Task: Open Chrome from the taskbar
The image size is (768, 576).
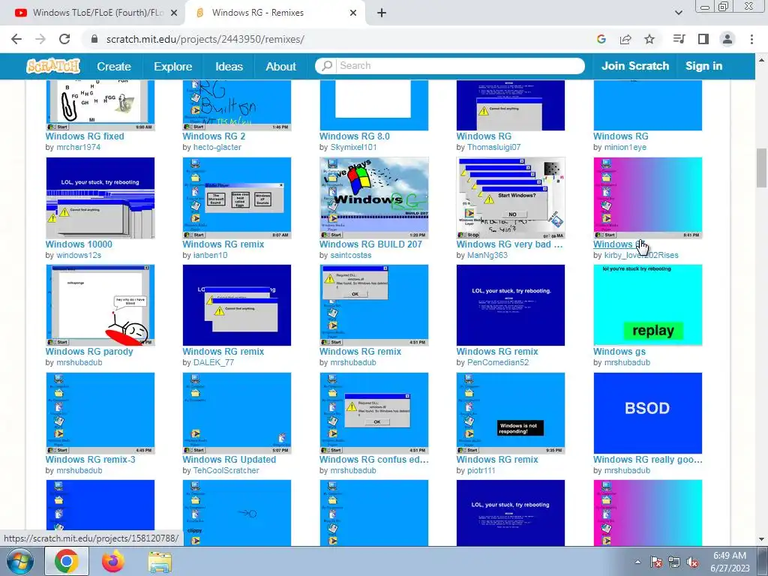Action: point(67,561)
